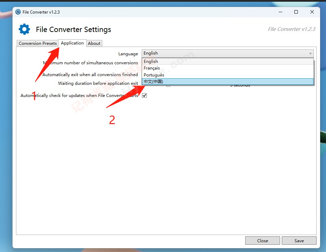This screenshot has width=326, height=252.
Task: Choose English from the language list
Action: 228,61
